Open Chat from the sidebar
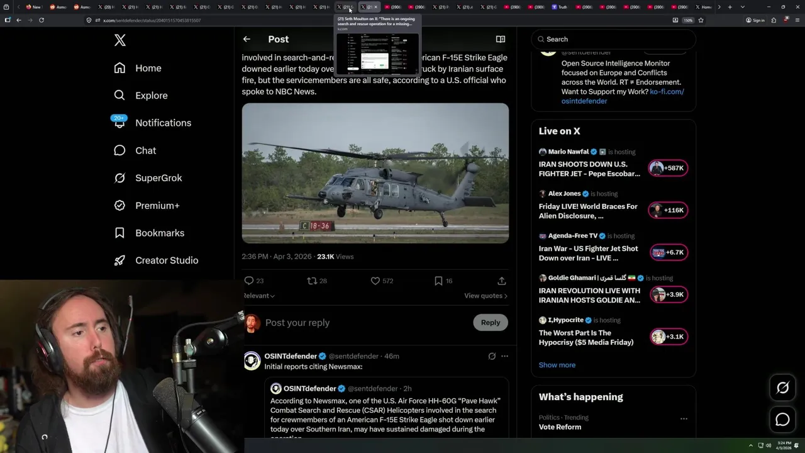 coord(135,150)
